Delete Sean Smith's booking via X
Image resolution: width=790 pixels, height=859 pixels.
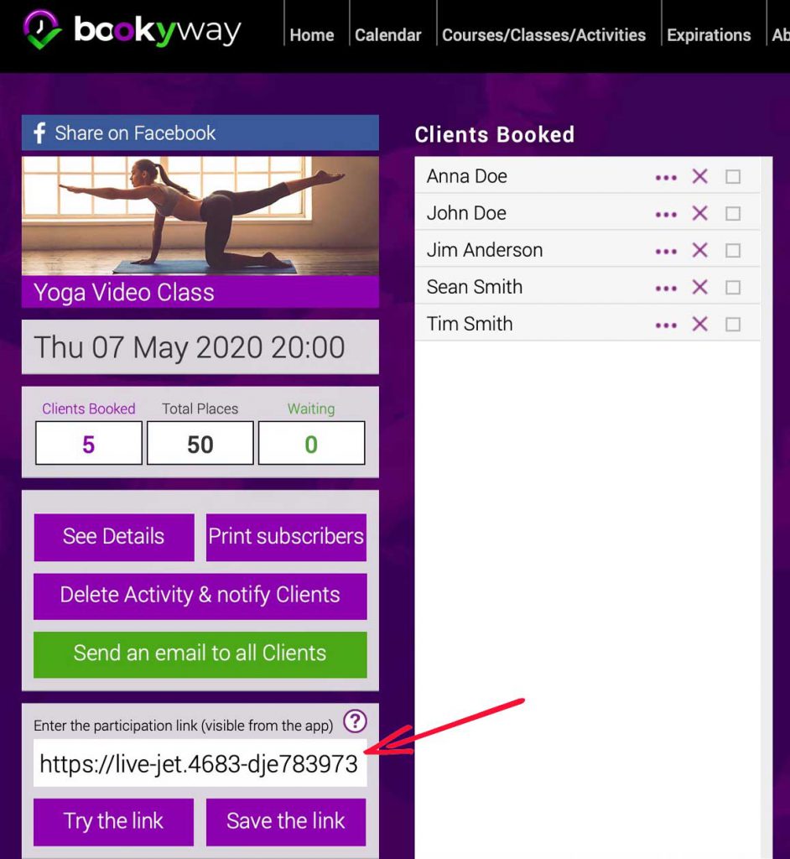(699, 287)
